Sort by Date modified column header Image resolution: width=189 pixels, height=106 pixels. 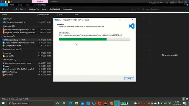pyautogui.click(x=43, y=14)
